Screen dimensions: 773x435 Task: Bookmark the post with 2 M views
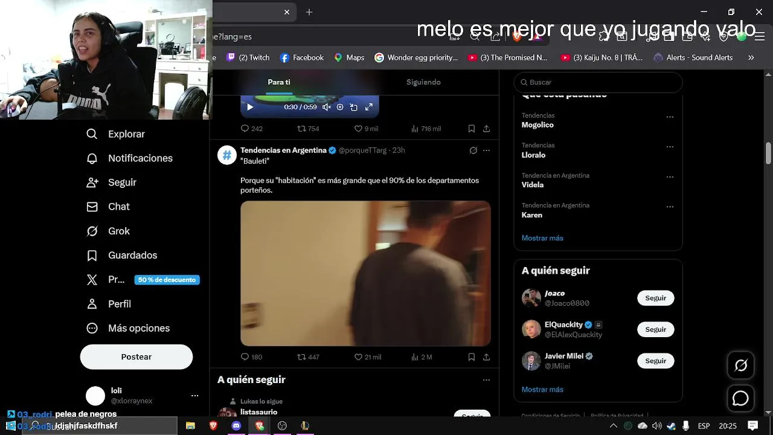pos(471,357)
